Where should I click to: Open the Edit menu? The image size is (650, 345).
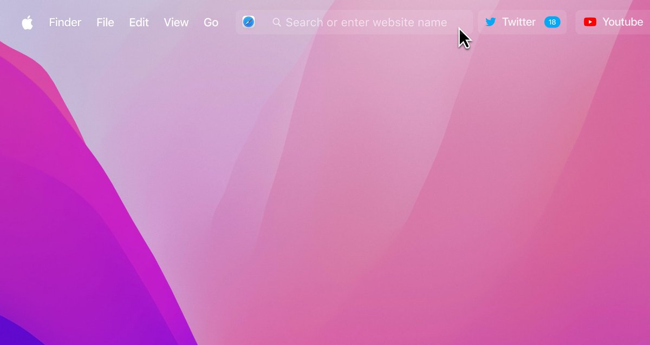(x=139, y=22)
